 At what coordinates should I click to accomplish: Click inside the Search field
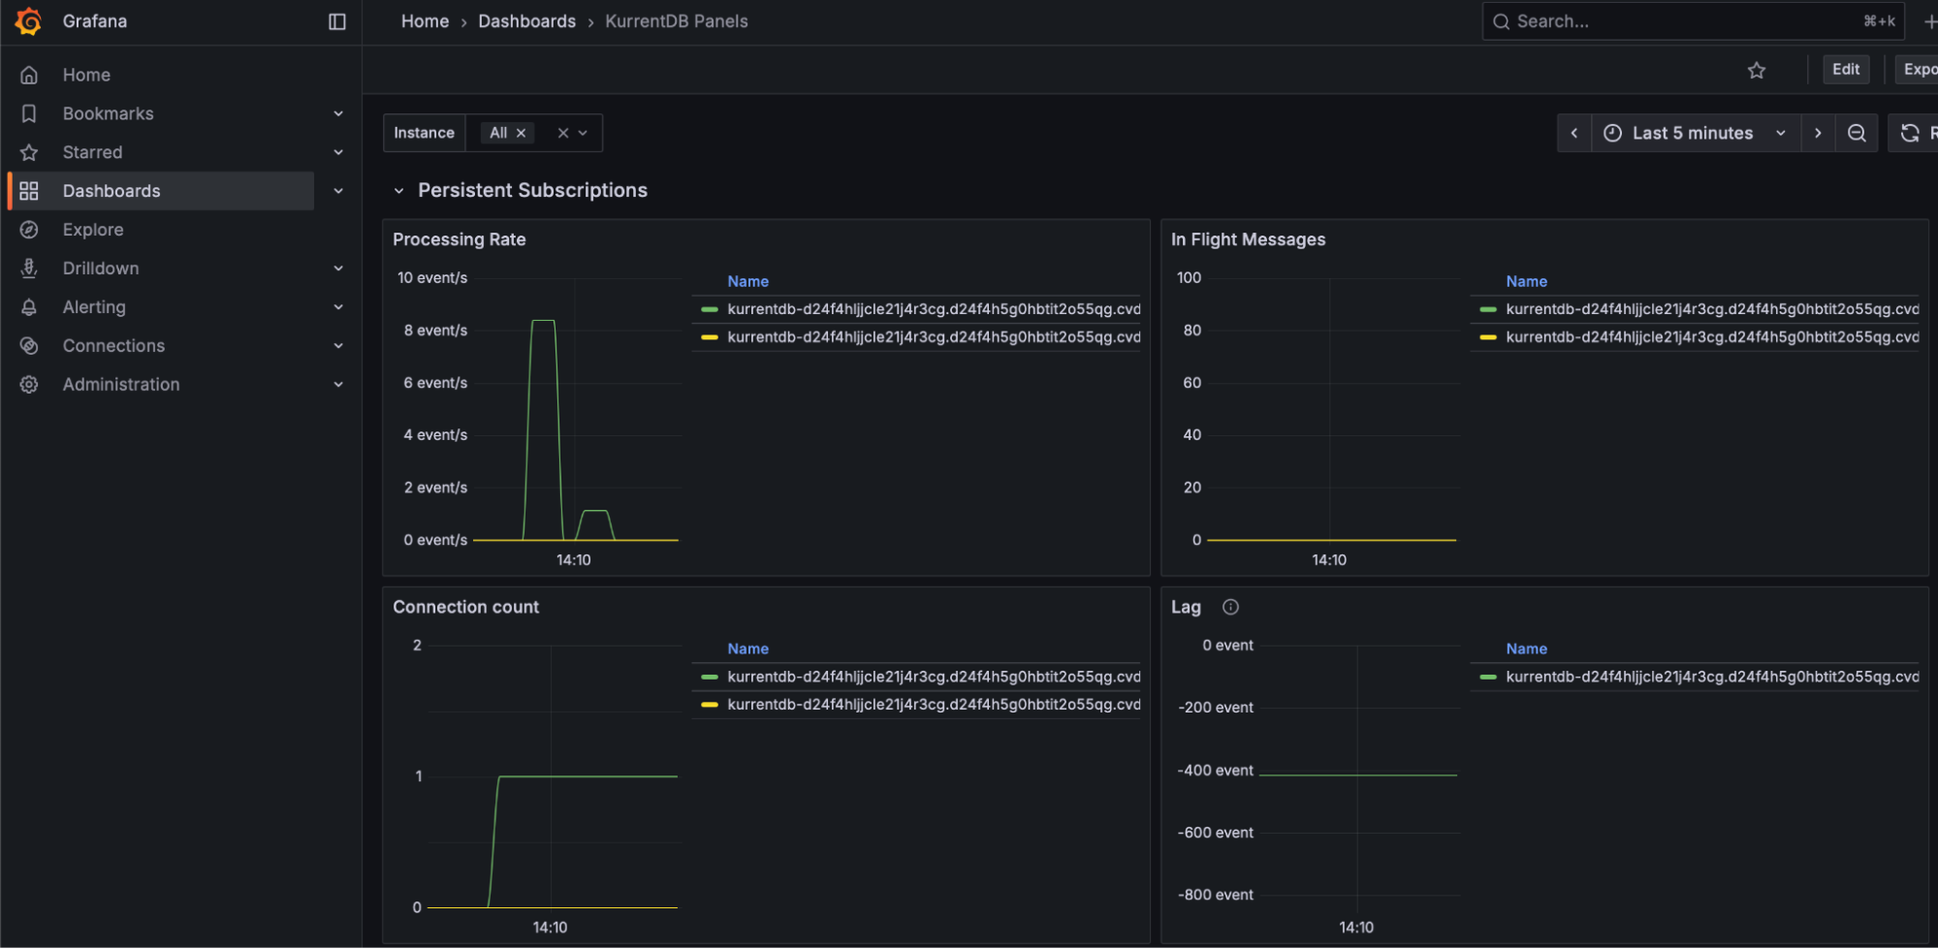coord(1648,20)
